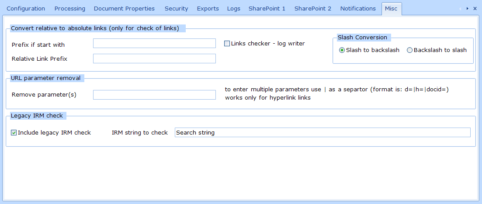Go to Document Properties tab

click(124, 9)
